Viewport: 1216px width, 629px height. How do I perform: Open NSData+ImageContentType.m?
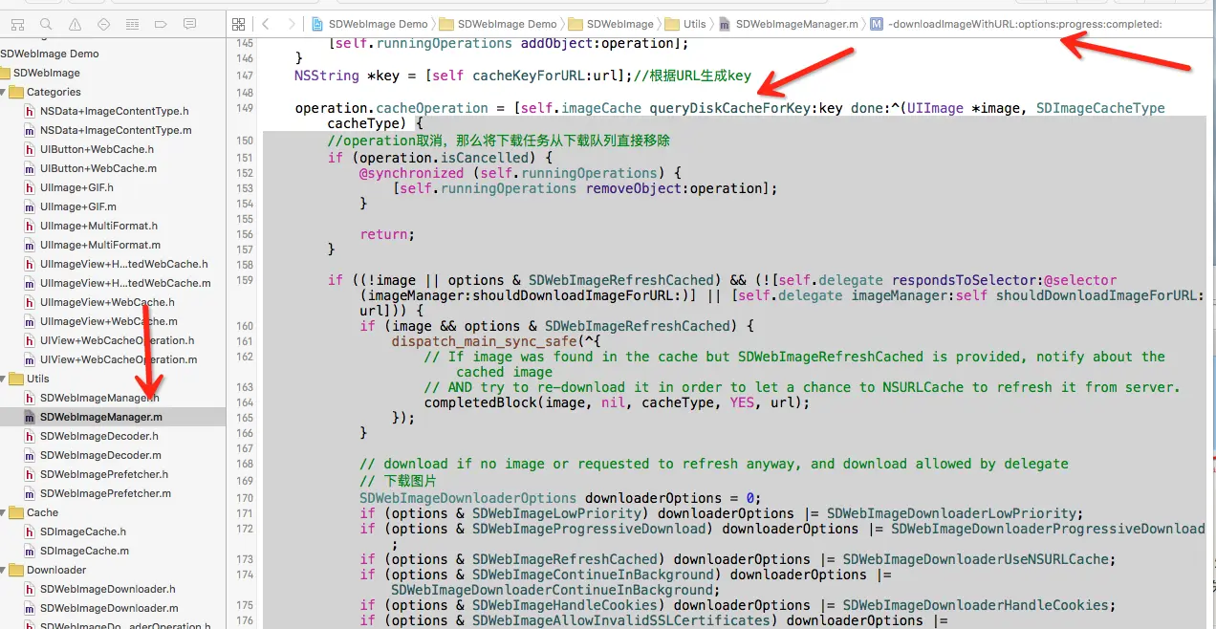click(115, 130)
